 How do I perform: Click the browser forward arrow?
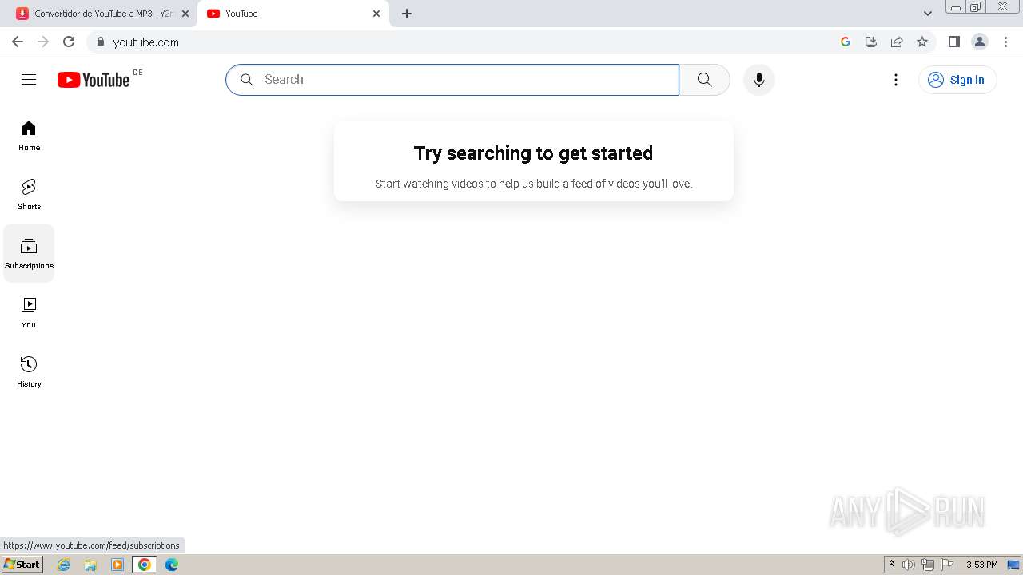coord(43,42)
